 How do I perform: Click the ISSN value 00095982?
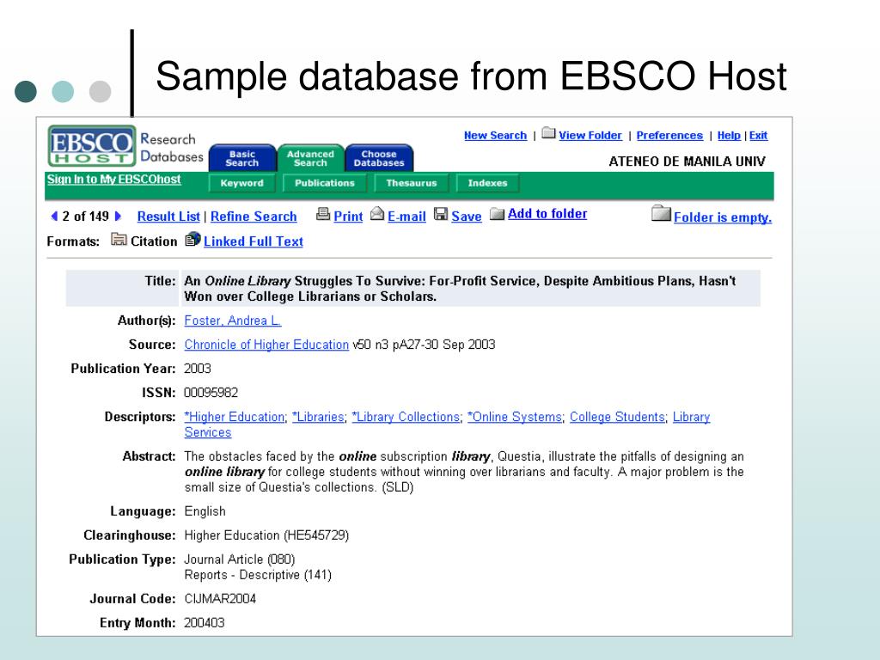point(211,392)
